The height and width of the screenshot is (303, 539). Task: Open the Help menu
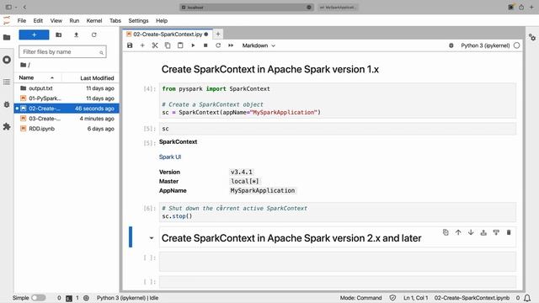[x=162, y=20]
